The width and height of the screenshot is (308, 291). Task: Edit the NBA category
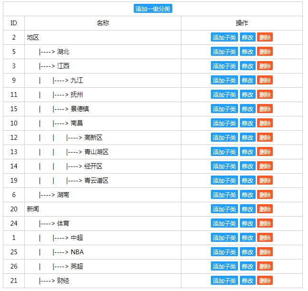(x=248, y=252)
